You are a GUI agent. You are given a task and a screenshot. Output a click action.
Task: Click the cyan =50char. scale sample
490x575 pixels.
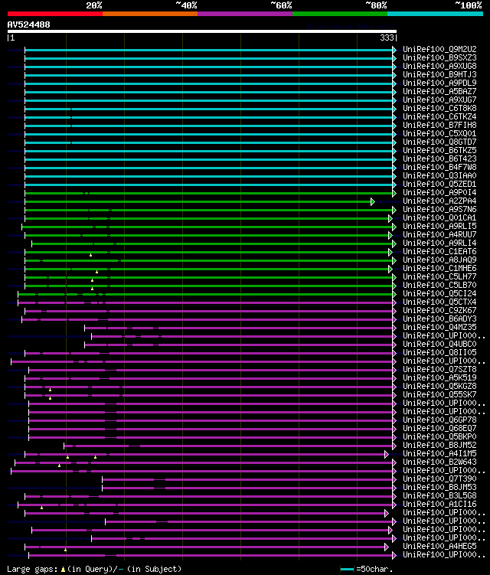click(x=347, y=569)
